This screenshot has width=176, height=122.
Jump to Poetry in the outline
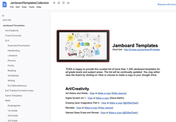tap(11, 65)
